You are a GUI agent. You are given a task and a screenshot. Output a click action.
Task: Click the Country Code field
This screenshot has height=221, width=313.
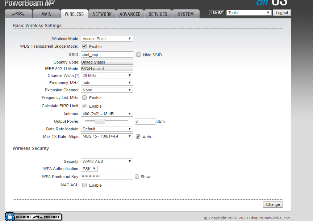tap(107, 62)
